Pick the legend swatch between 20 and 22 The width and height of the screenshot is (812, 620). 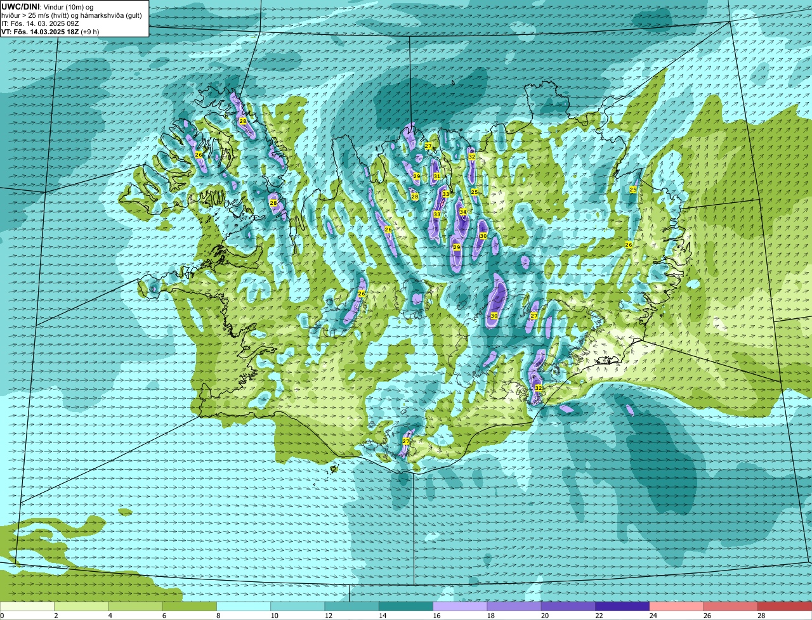pyautogui.click(x=568, y=606)
